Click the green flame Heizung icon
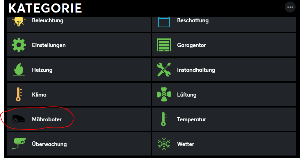Viewport: 300px width, 158px height. [x=18, y=70]
